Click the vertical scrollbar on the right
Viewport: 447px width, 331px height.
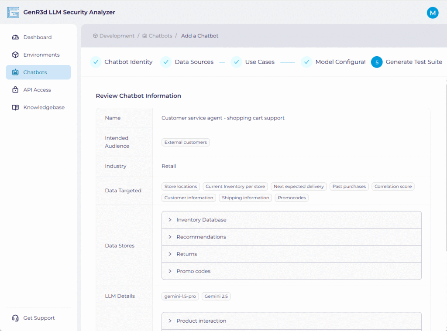tap(446, 166)
